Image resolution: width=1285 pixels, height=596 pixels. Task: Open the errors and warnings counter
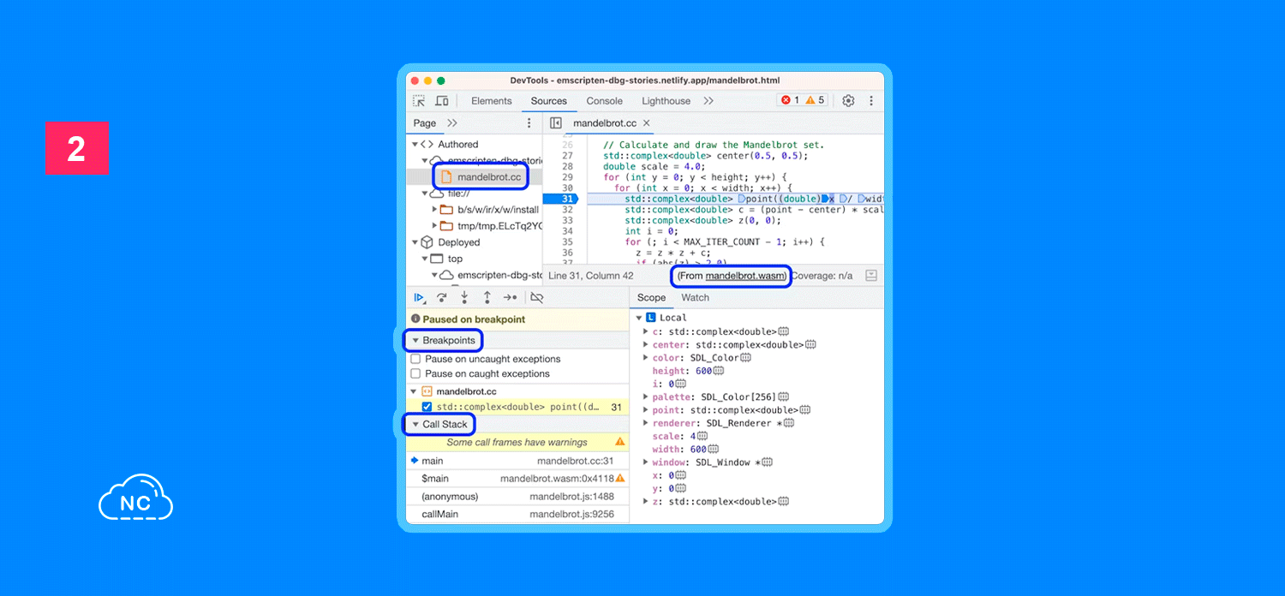pos(803,100)
